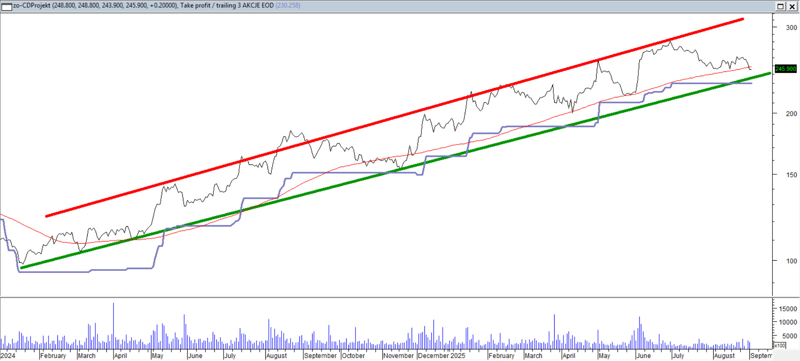Screen dimensions: 800x361
Task: Click the 150 level on price axis
Action: [791, 175]
